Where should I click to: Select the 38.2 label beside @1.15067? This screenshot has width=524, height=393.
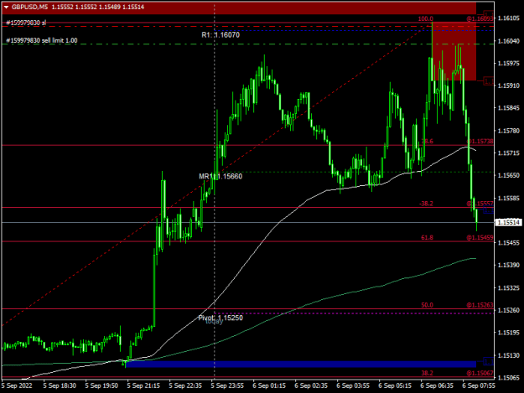[x=427, y=373]
